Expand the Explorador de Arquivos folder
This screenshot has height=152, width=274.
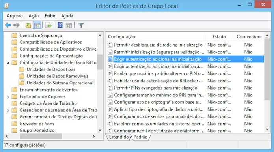8,97
